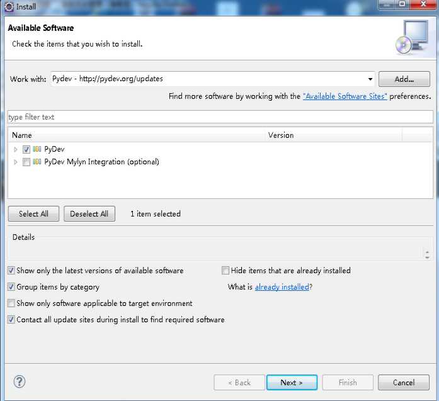Screen dimensions: 439x401
Task: Toggle Contact all update sites checkbox
Action: [x=11, y=319]
